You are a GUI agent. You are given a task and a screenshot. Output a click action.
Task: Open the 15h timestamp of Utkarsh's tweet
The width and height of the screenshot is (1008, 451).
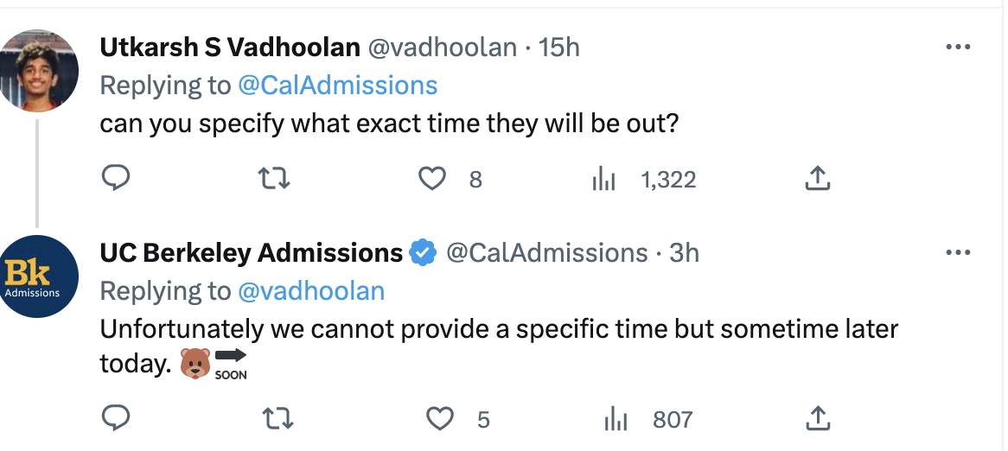pyautogui.click(x=559, y=48)
